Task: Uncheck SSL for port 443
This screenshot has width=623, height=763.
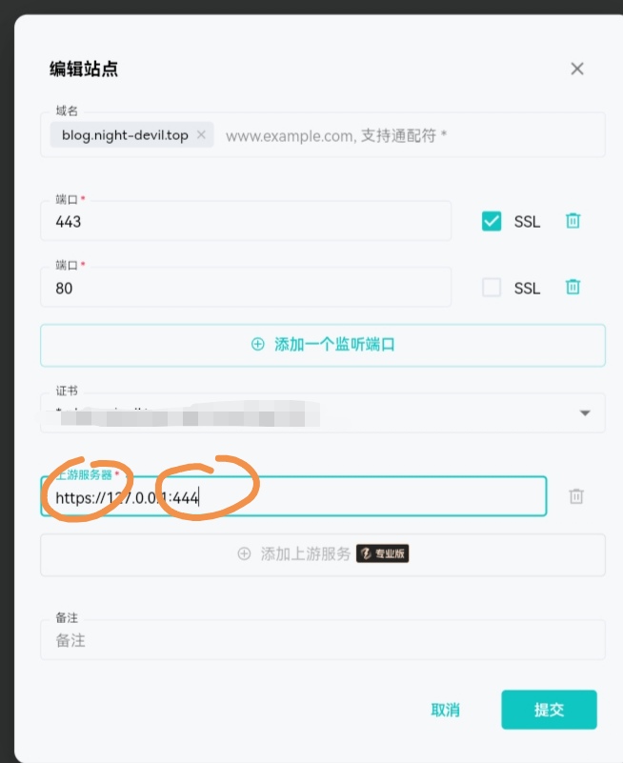Action: click(492, 221)
